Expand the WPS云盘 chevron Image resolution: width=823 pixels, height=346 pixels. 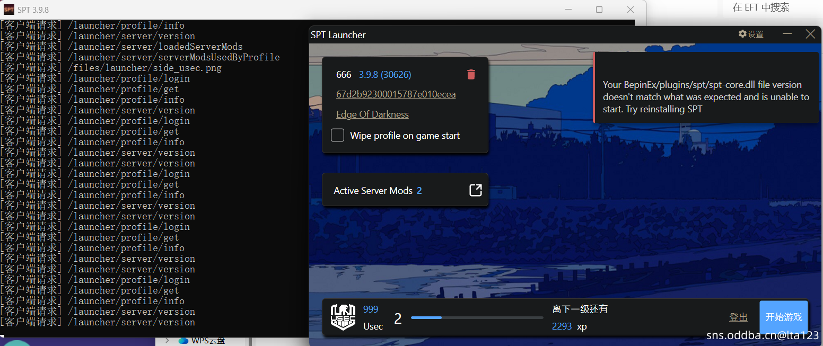(x=167, y=340)
